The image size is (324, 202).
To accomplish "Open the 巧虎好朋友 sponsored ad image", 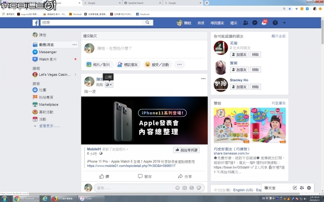I will (x=250, y=126).
